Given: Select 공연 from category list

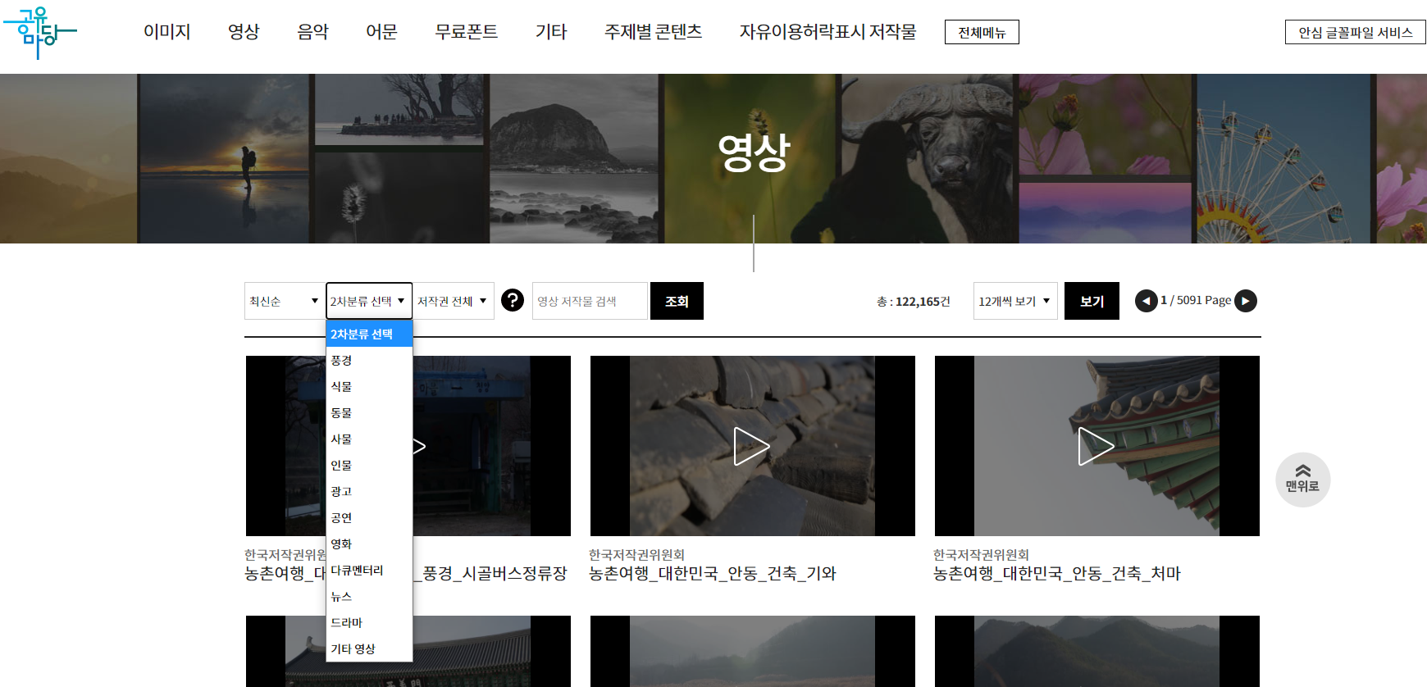Looking at the screenshot, I should pos(369,517).
